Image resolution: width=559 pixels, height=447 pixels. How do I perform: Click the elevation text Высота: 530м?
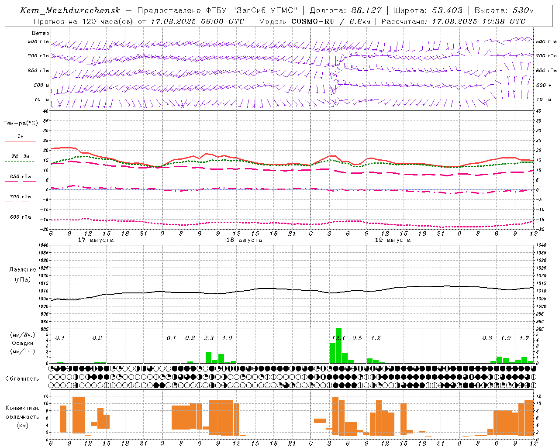pos(504,10)
